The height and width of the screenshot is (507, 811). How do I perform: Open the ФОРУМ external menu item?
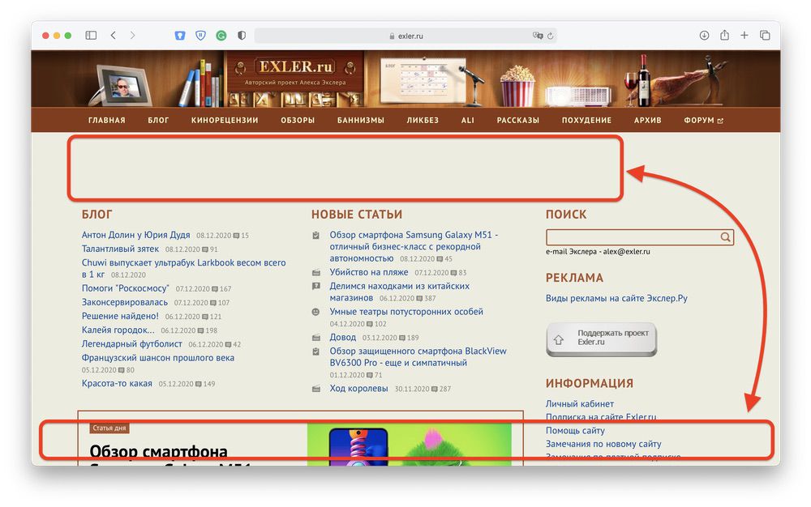pyautogui.click(x=703, y=121)
